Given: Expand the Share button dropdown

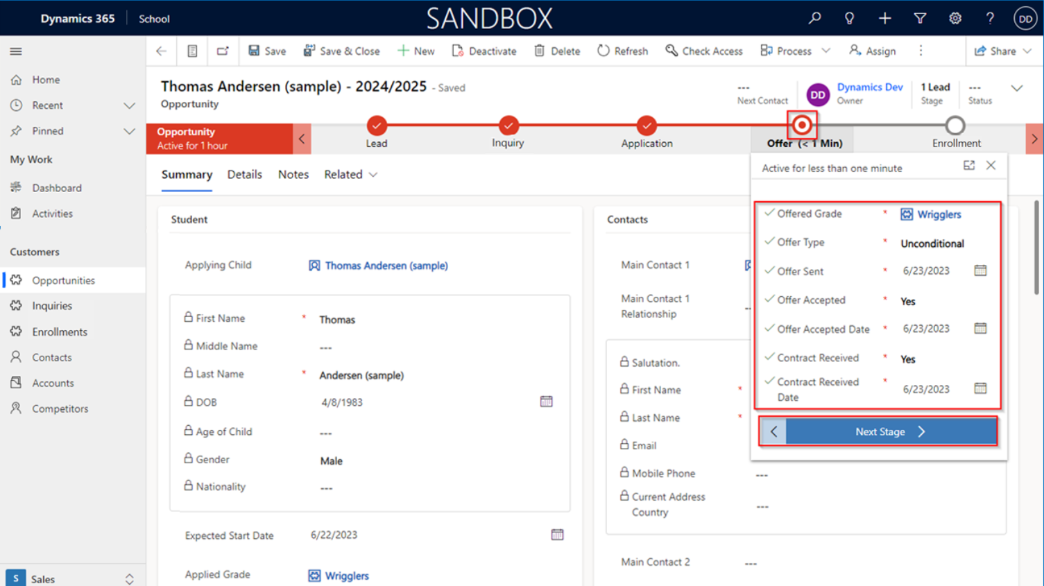Looking at the screenshot, I should [1027, 51].
